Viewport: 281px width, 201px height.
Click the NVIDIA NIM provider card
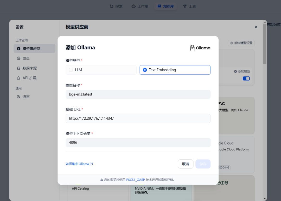[161, 193]
